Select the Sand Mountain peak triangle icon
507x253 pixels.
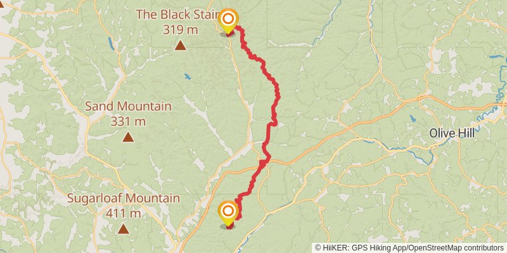(x=128, y=137)
